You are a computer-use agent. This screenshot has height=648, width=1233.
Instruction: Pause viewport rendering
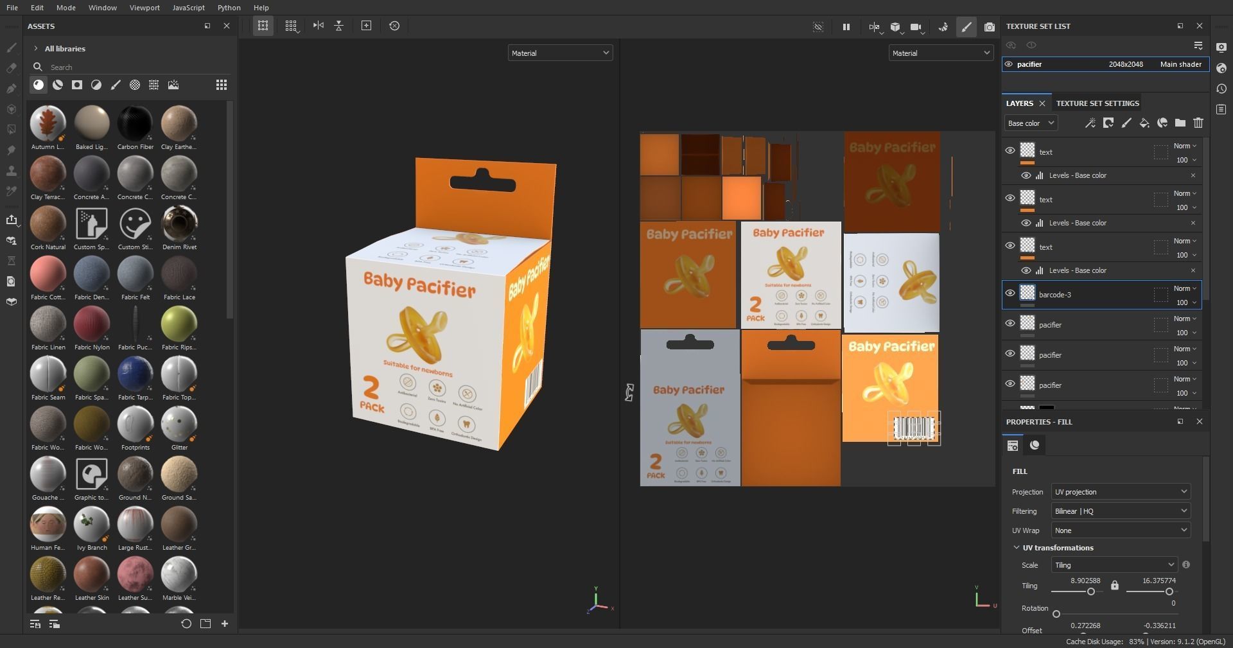pos(846,27)
